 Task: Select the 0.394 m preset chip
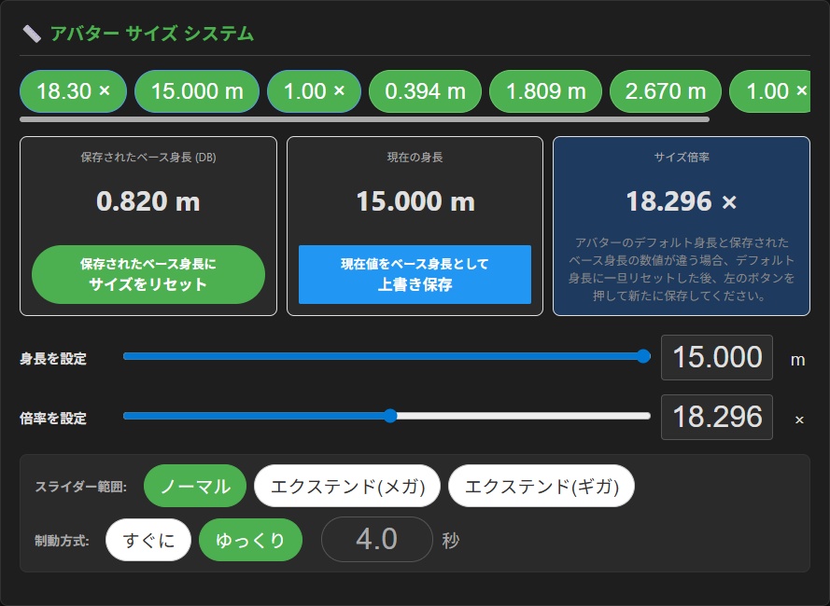pyautogui.click(x=425, y=91)
